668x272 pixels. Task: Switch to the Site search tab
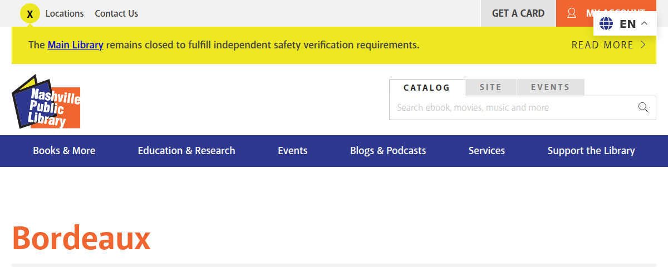click(490, 87)
